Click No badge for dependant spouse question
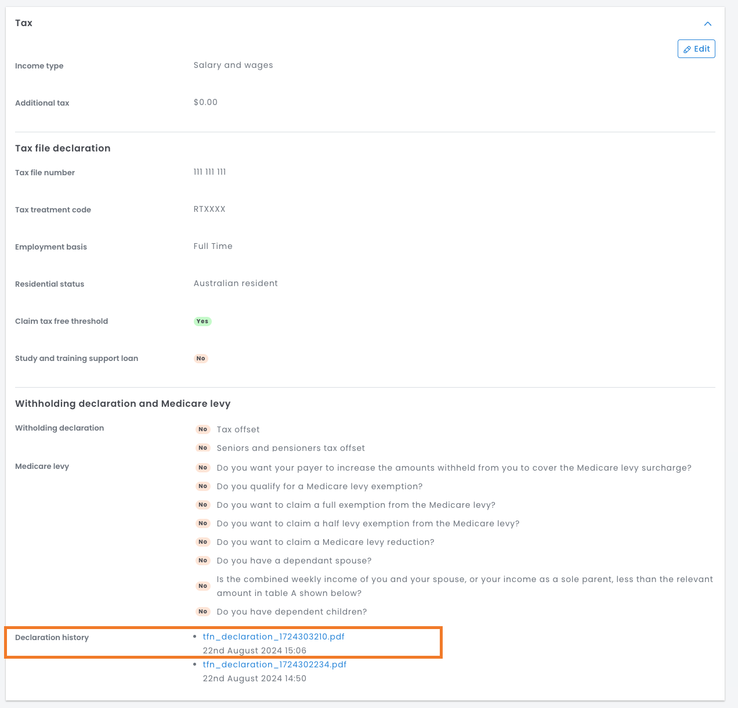This screenshot has width=738, height=708. pos(202,561)
